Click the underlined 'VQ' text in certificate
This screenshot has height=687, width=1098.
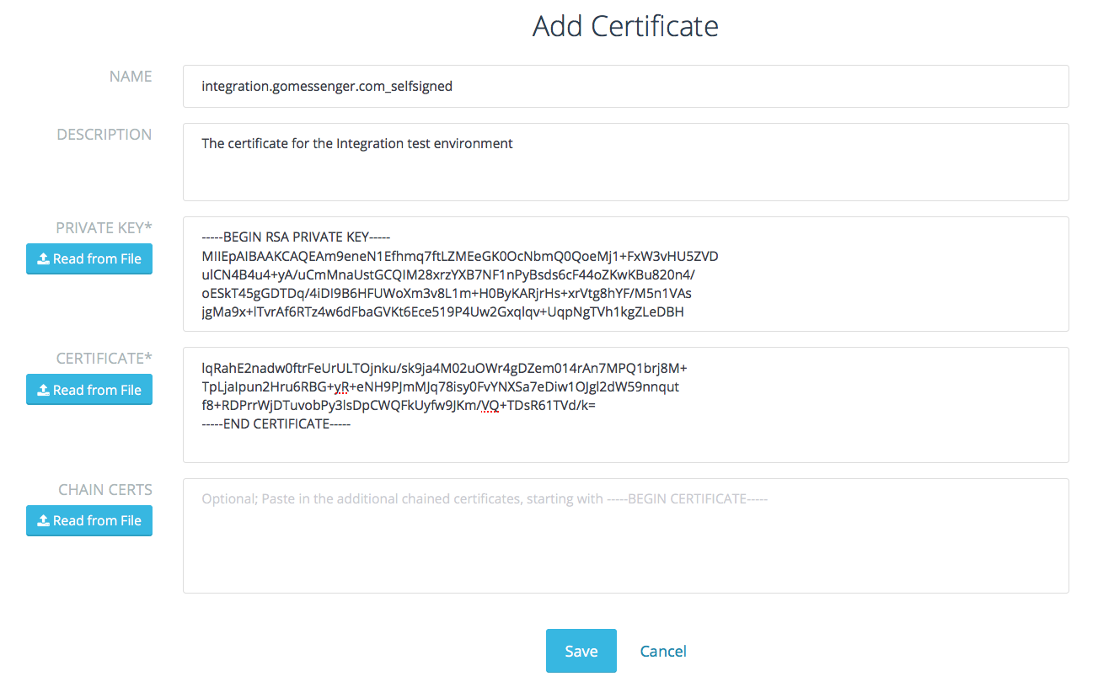[490, 406]
